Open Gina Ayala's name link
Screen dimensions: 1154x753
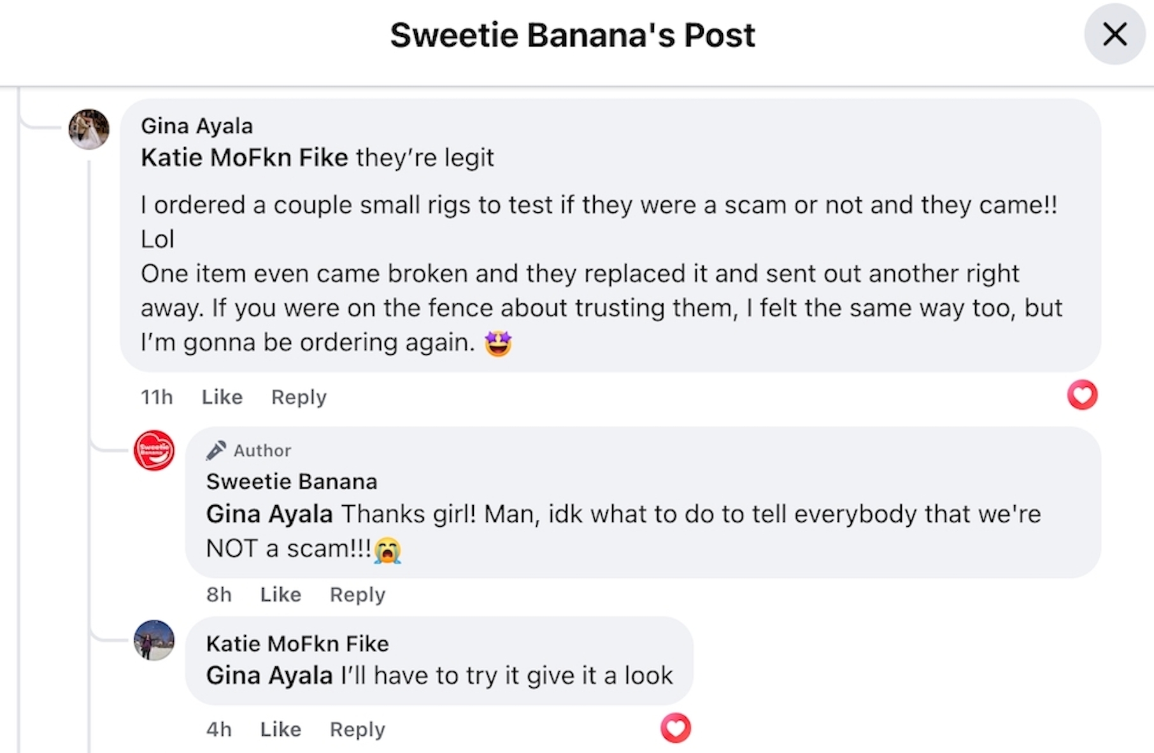pos(197,126)
